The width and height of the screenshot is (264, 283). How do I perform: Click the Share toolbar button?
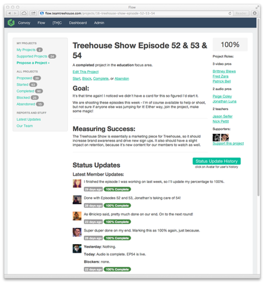pos(33,13)
